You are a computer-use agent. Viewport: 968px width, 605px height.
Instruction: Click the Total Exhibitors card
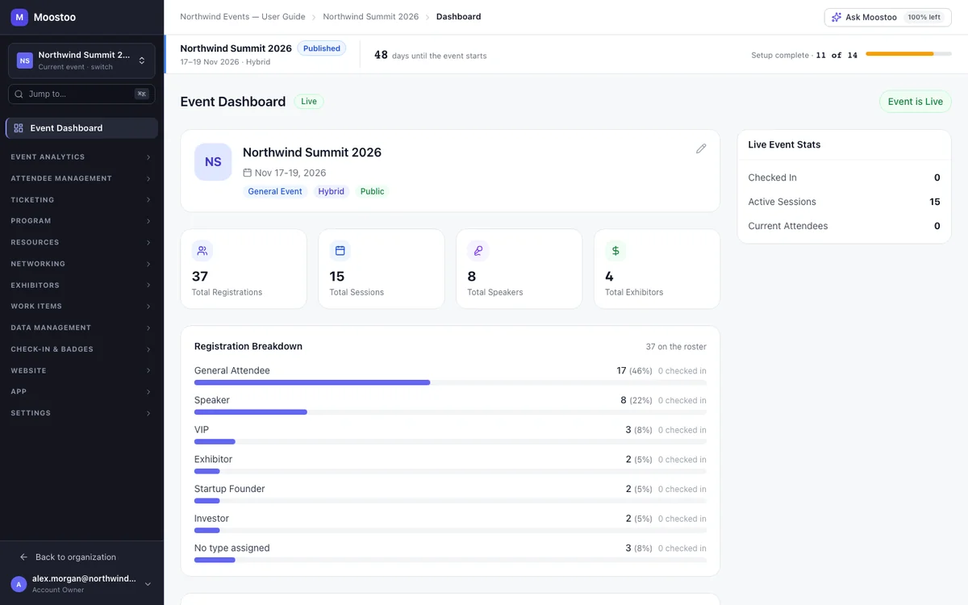pos(657,269)
